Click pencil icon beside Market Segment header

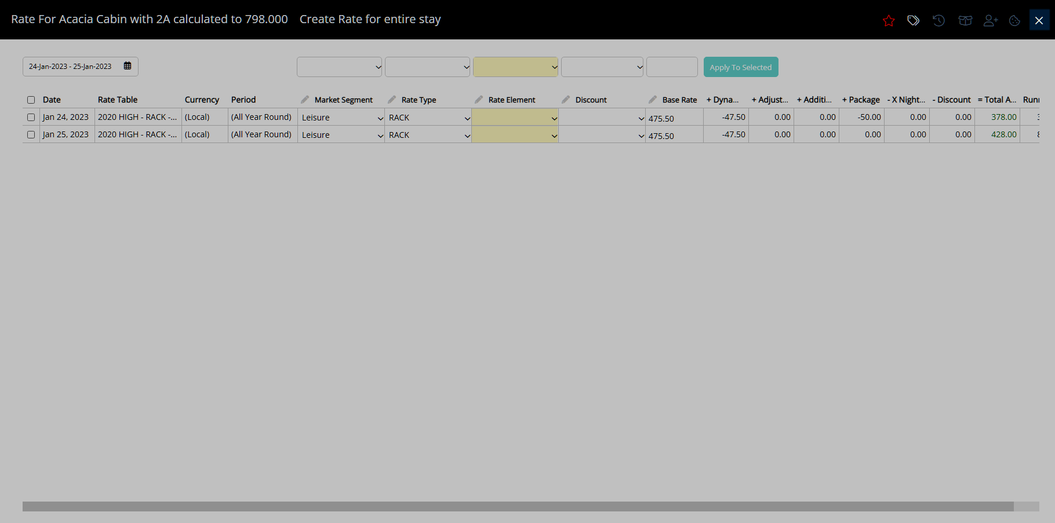[305, 100]
